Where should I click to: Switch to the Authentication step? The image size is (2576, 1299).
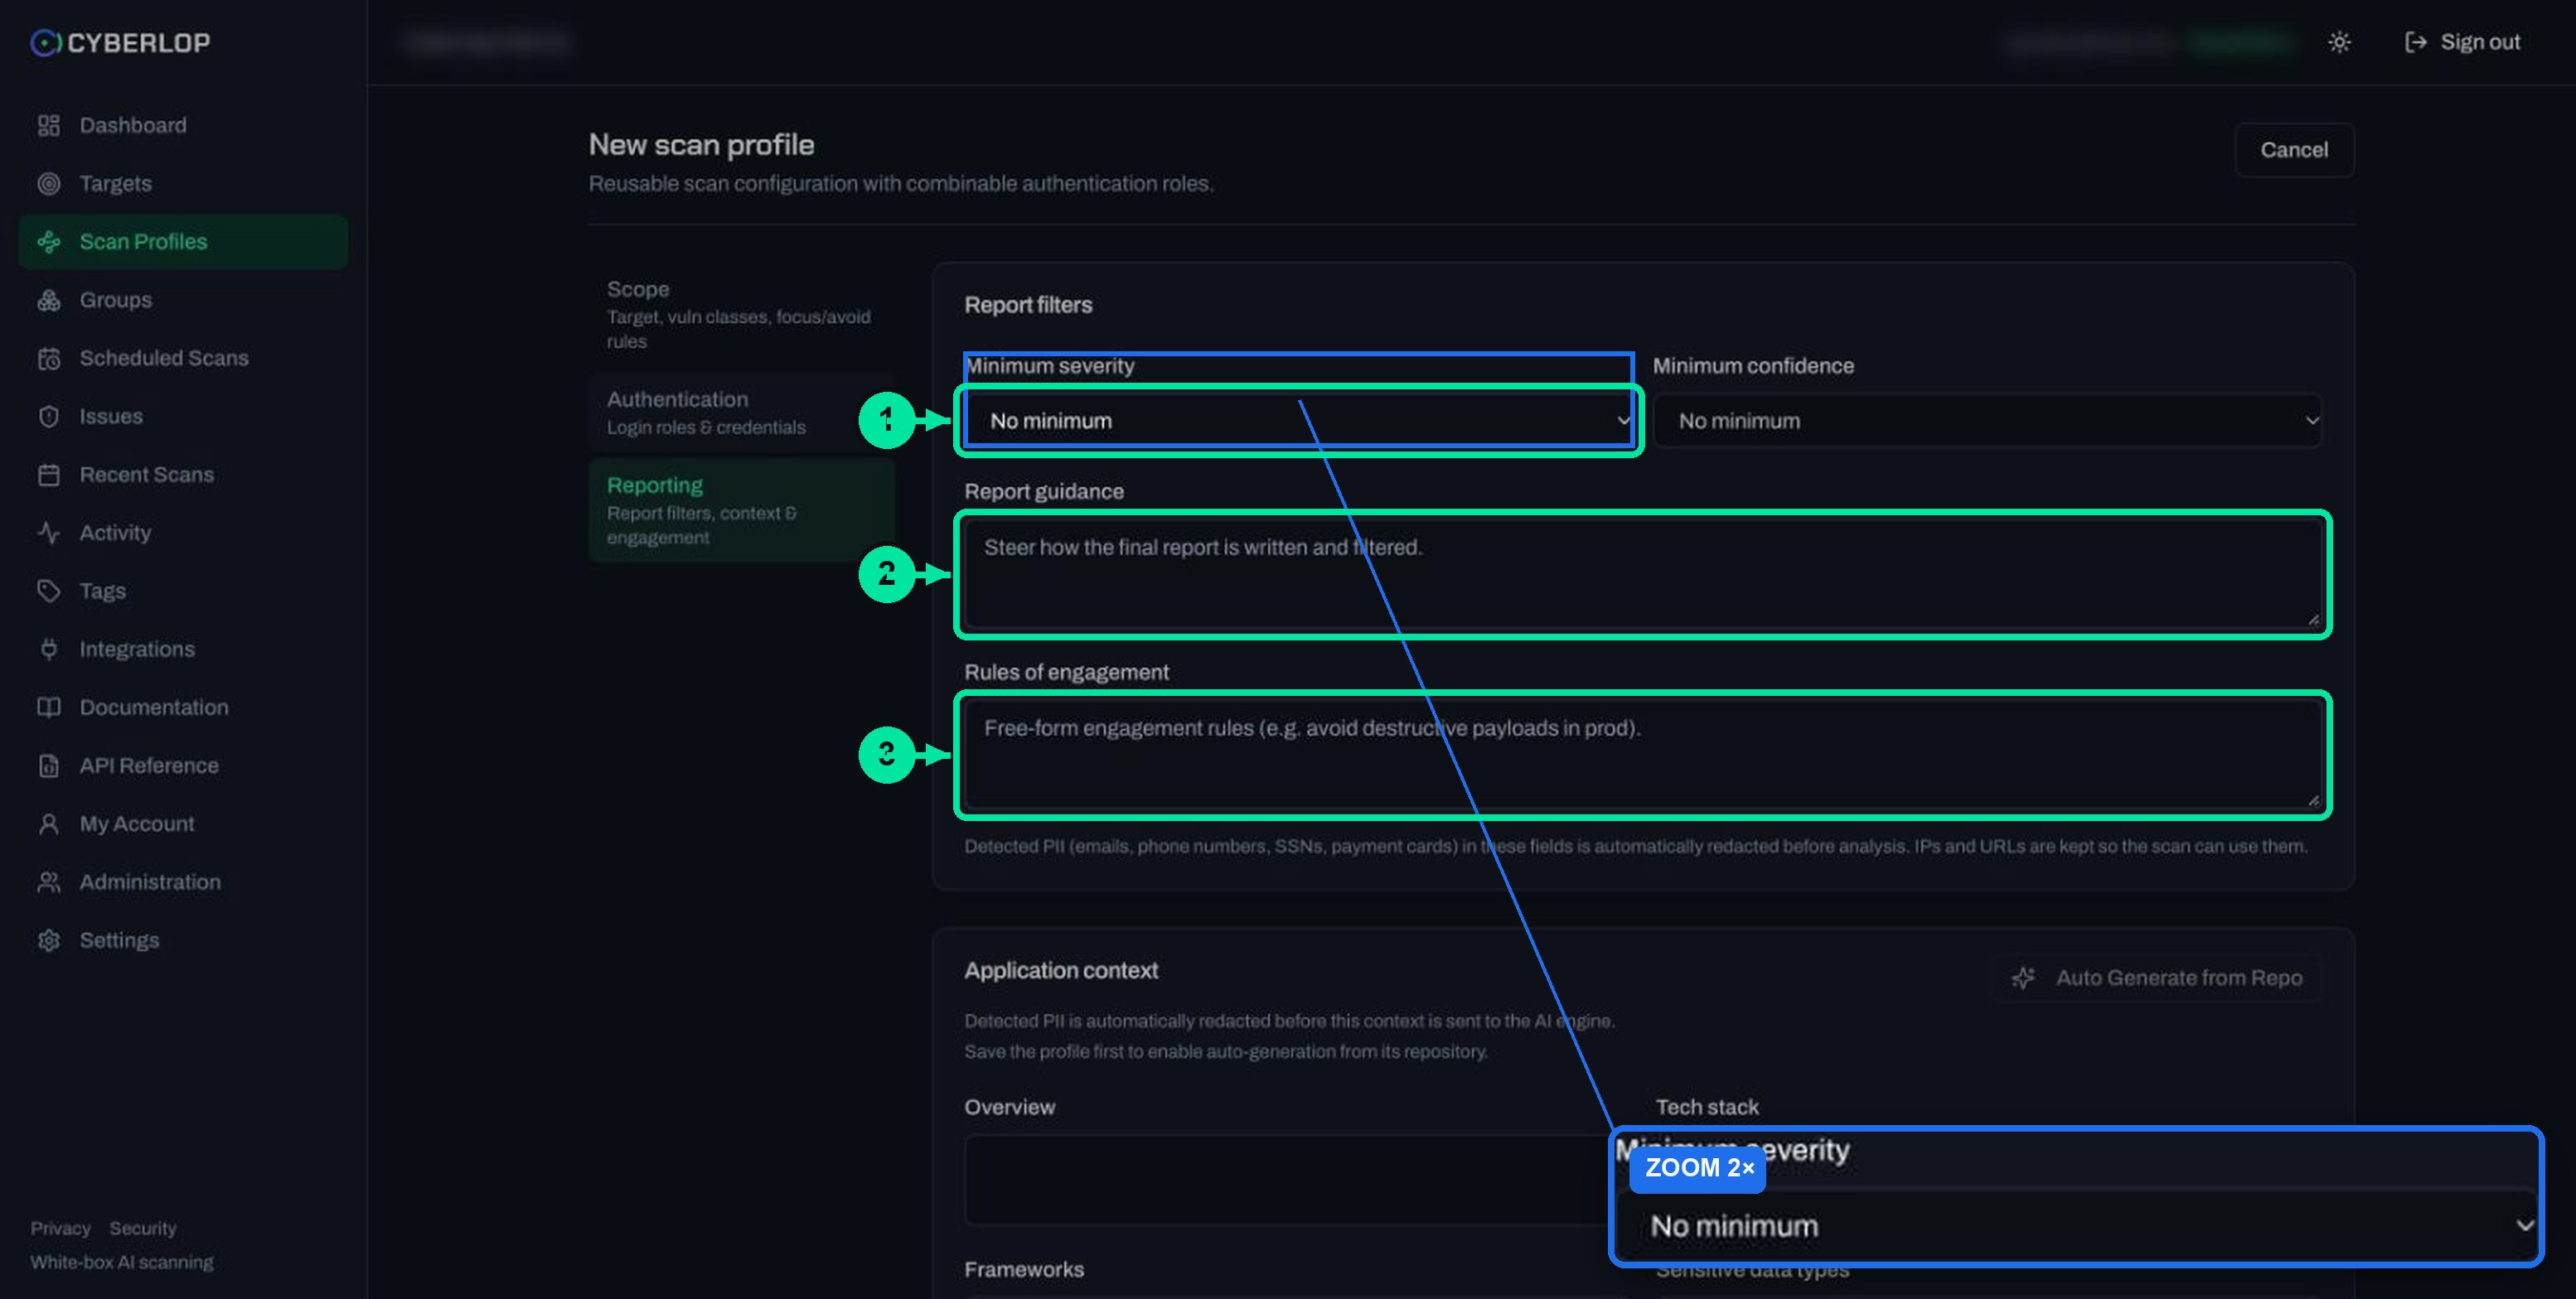click(x=741, y=412)
